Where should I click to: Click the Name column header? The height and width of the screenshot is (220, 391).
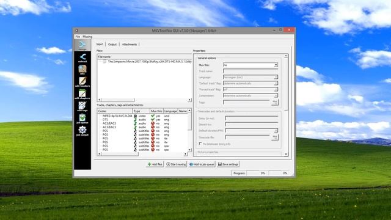[x=183, y=111]
